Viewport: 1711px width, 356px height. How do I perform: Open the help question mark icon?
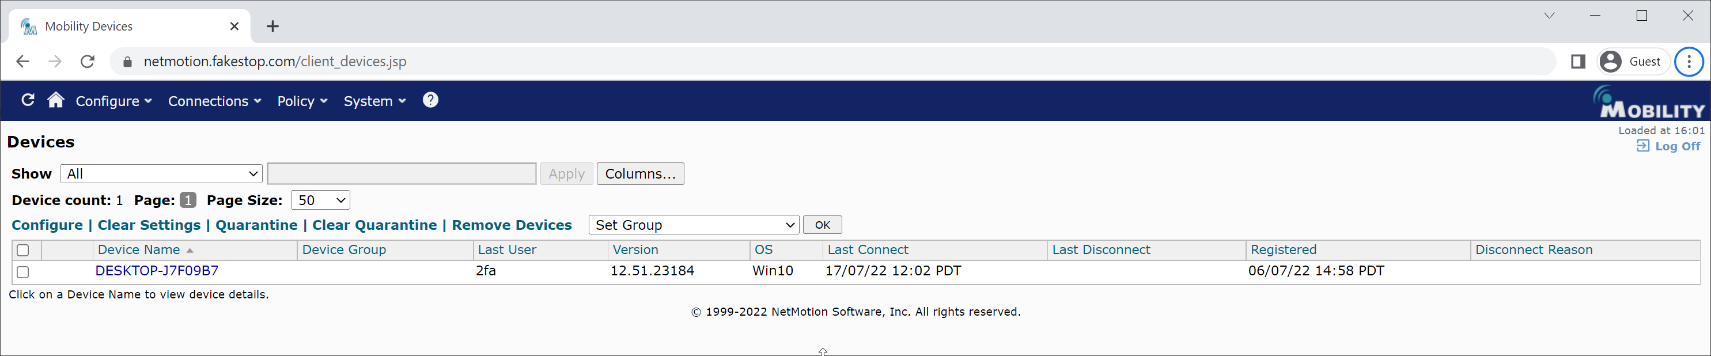point(430,100)
